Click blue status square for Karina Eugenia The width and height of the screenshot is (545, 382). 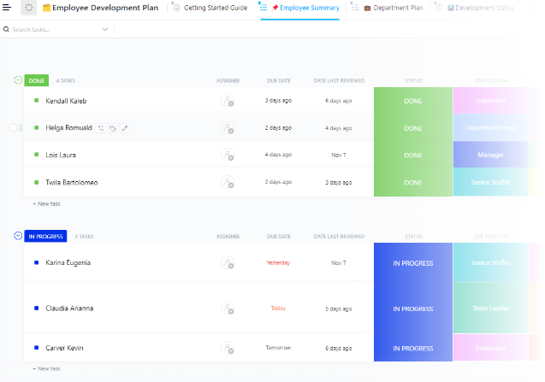tap(36, 262)
